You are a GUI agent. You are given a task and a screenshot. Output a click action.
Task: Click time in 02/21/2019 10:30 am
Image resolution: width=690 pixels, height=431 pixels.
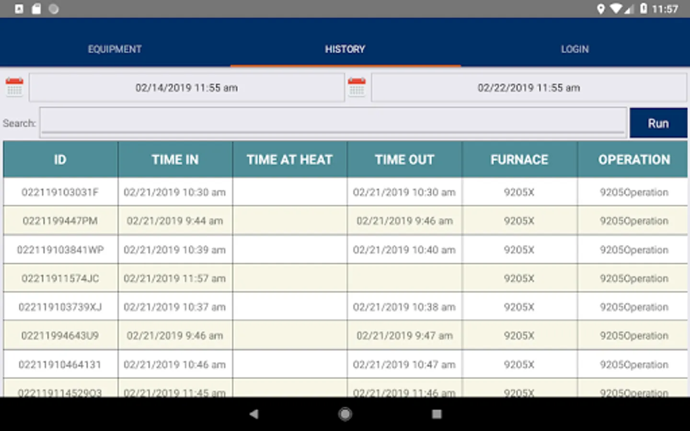click(x=175, y=192)
